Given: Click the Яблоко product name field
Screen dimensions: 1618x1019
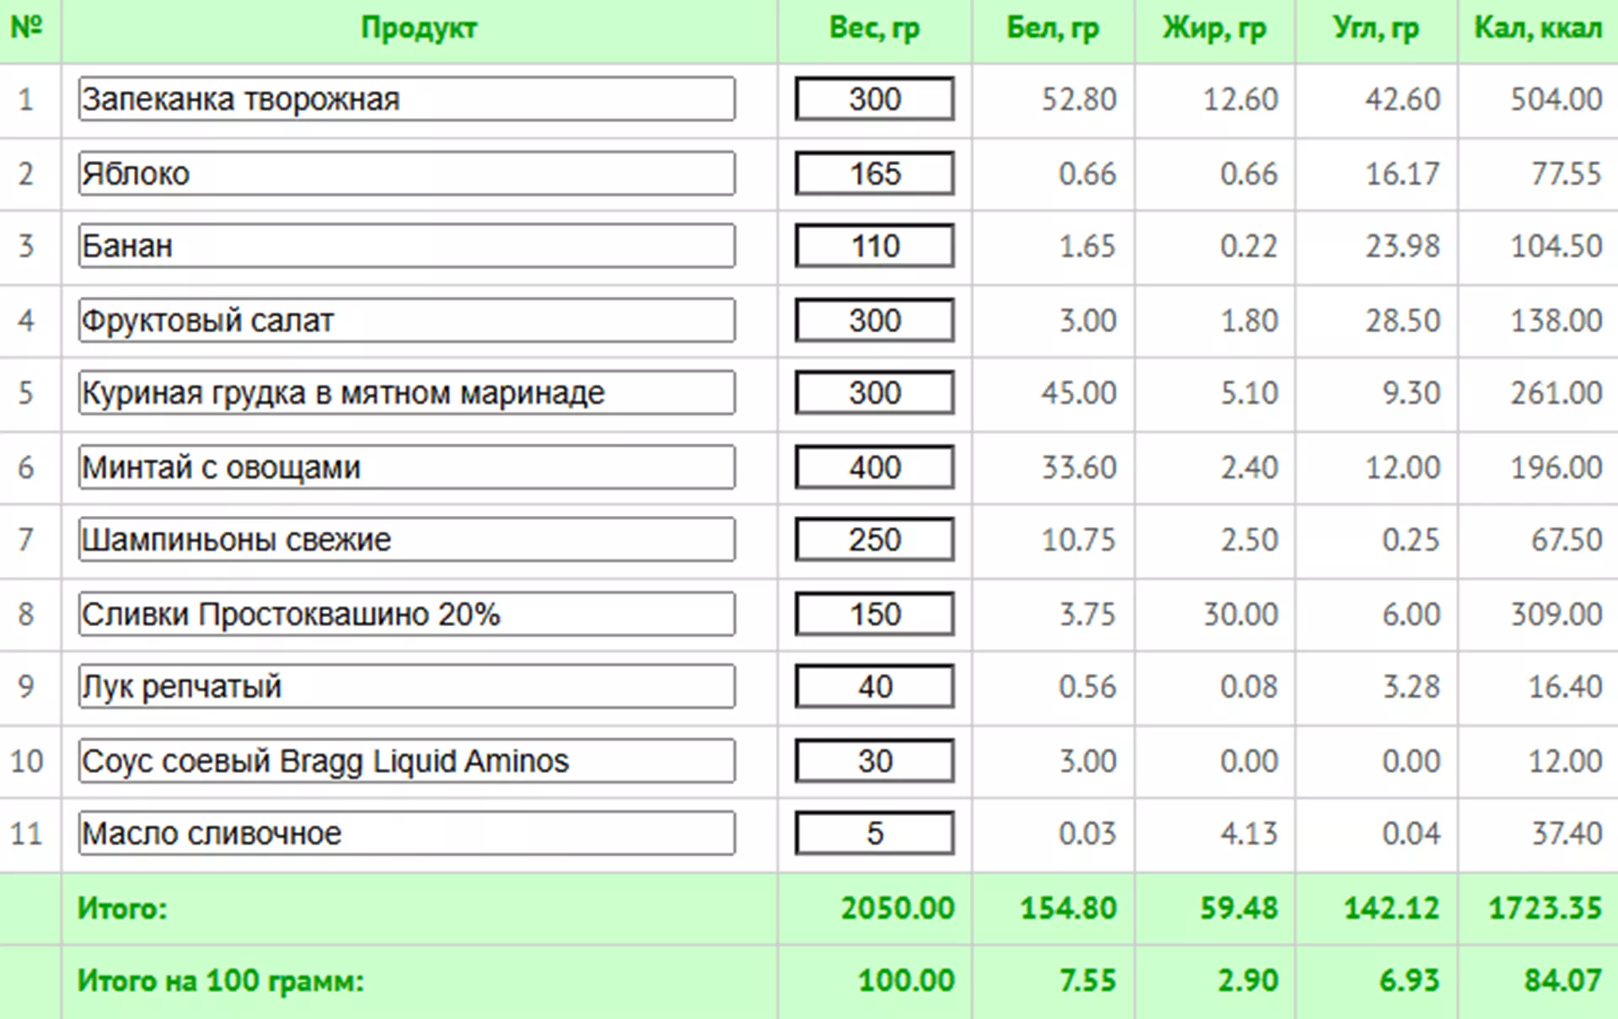Looking at the screenshot, I should [406, 174].
